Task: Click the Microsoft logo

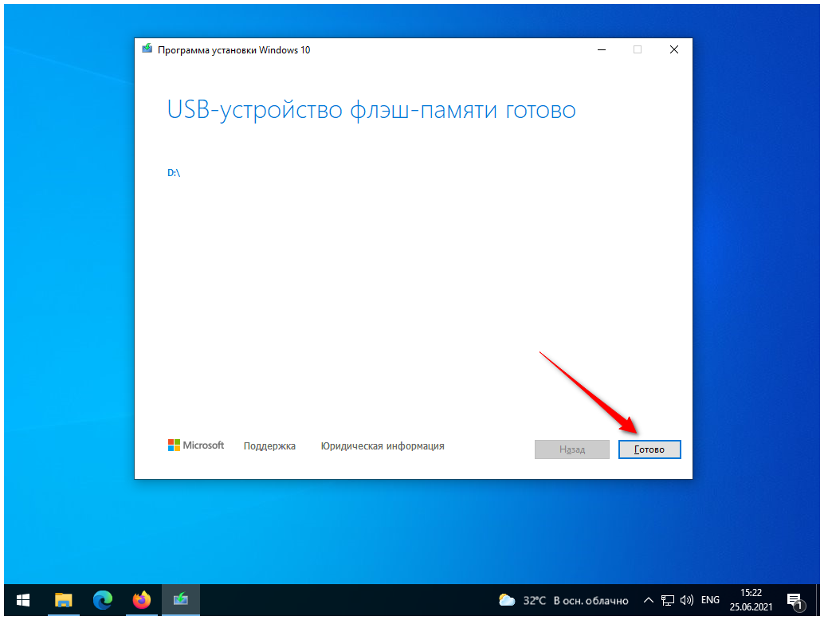Action: pyautogui.click(x=196, y=445)
